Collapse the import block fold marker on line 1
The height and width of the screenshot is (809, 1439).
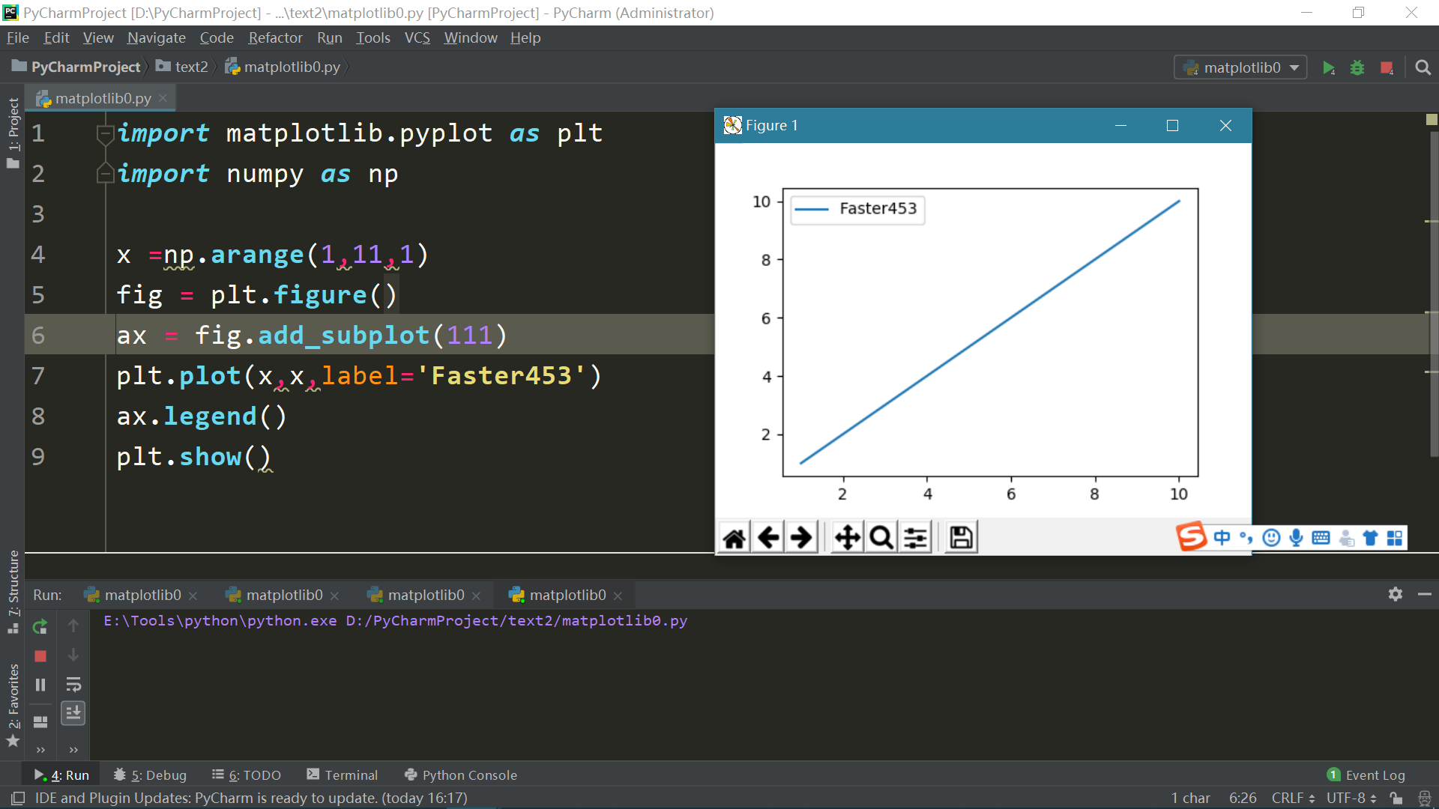(x=104, y=134)
